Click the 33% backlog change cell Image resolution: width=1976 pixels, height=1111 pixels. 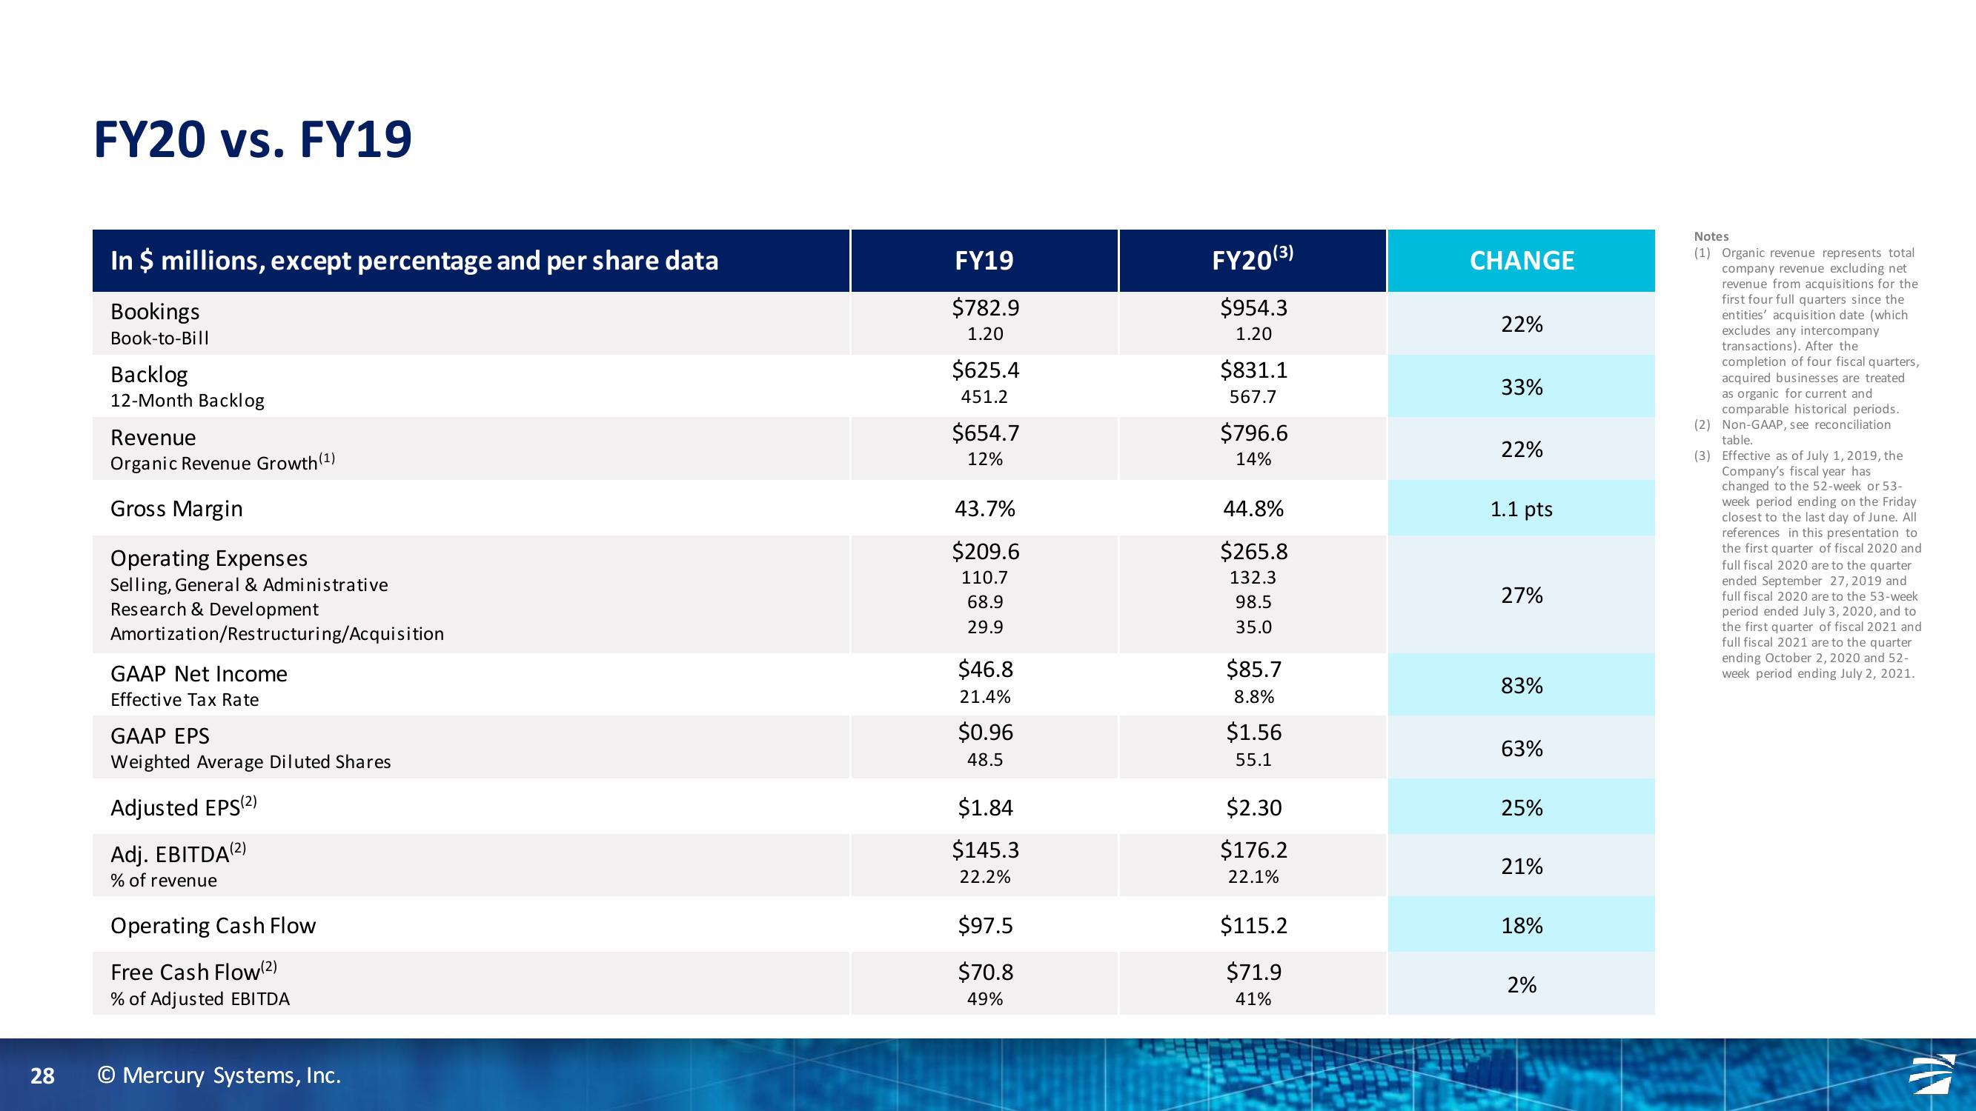(x=1522, y=387)
